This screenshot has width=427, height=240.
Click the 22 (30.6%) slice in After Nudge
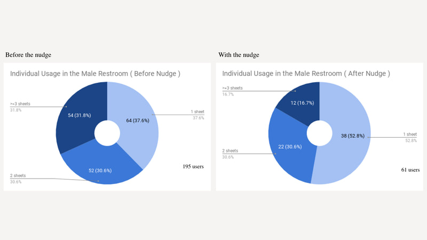point(290,146)
